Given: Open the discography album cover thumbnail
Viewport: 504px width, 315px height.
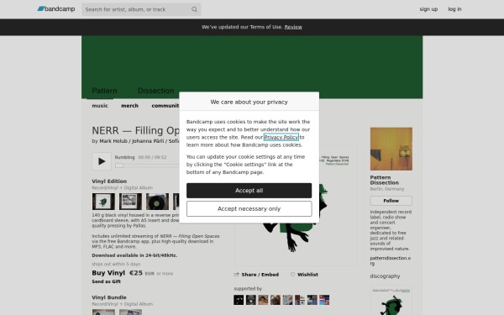Looking at the screenshot, I should click(x=391, y=301).
